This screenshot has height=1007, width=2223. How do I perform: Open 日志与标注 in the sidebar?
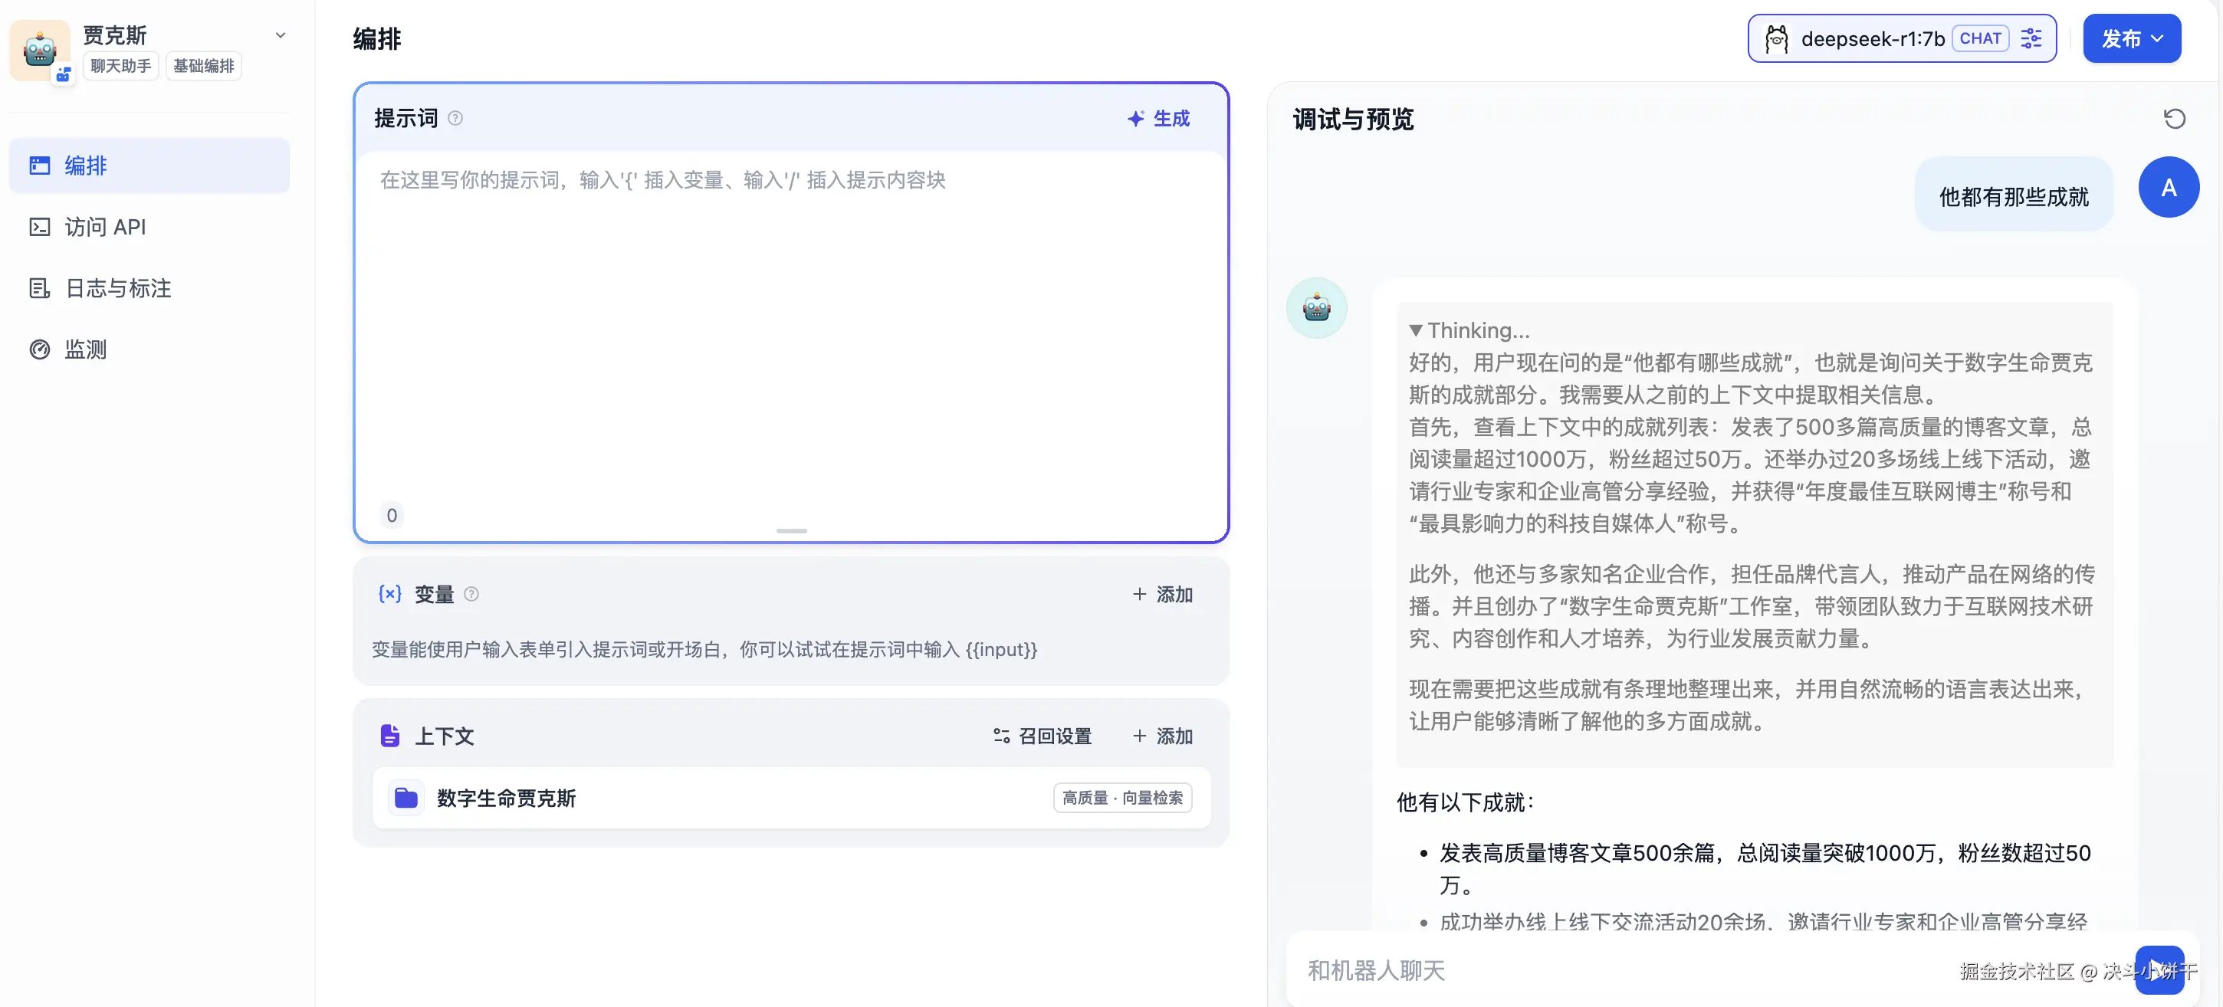point(118,288)
